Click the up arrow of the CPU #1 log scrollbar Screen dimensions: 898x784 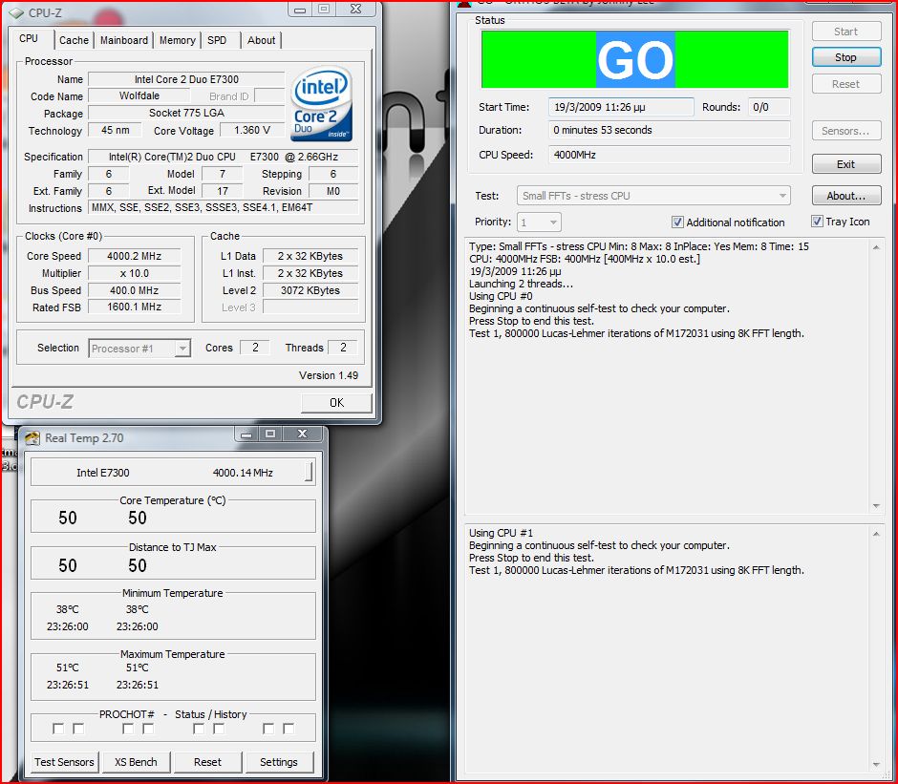pyautogui.click(x=876, y=534)
